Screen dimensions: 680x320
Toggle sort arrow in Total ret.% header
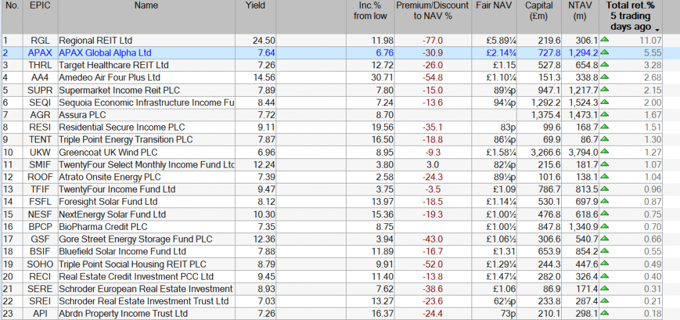[657, 29]
